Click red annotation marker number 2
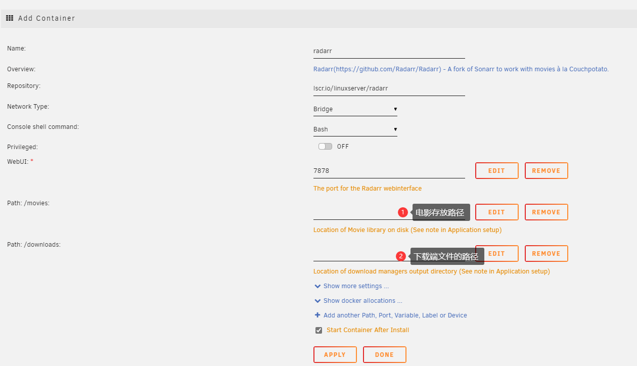The width and height of the screenshot is (637, 366). (x=401, y=256)
